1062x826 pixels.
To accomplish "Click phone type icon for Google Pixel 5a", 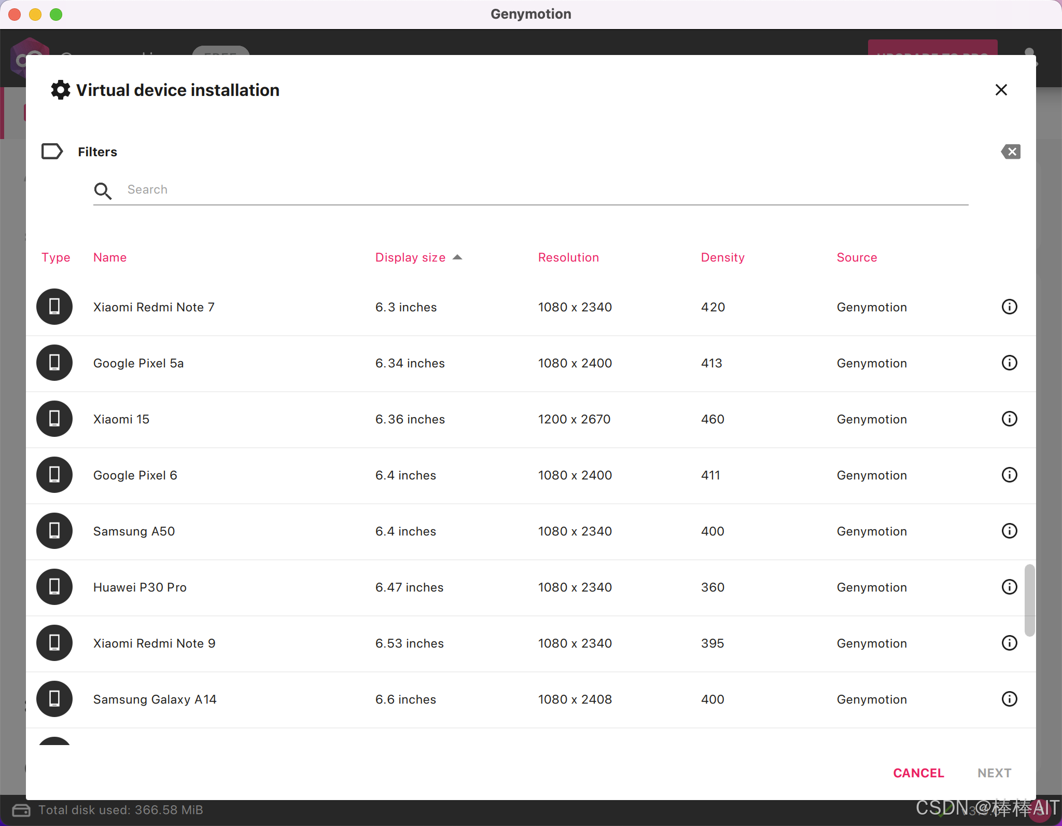I will [54, 363].
